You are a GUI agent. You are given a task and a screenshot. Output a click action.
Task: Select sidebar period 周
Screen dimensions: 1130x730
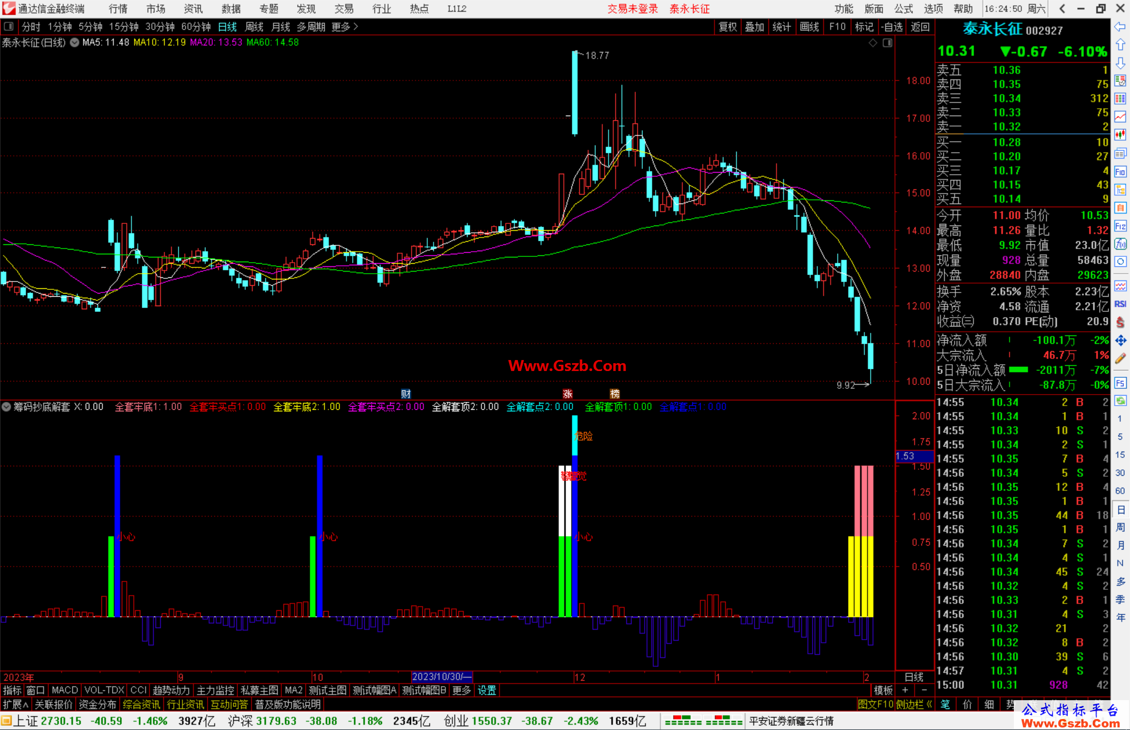tap(1120, 527)
